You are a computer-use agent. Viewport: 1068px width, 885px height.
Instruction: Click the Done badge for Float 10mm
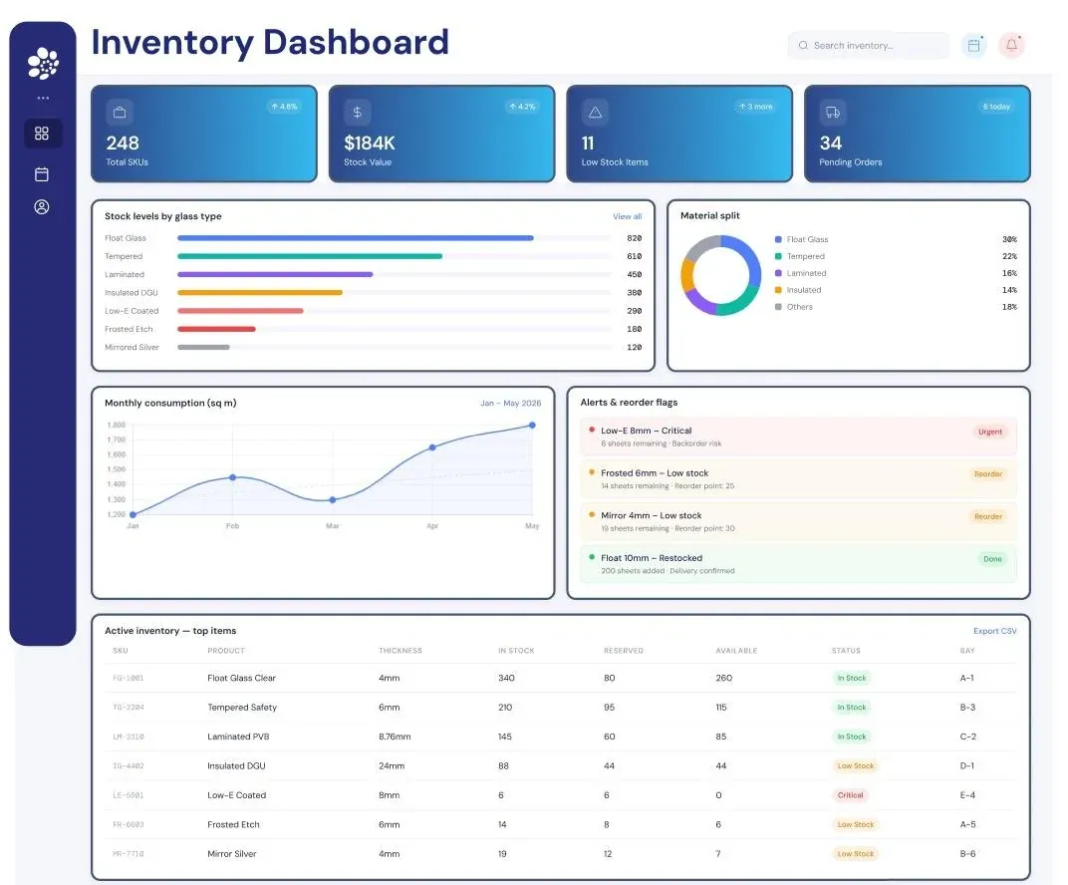click(x=992, y=559)
